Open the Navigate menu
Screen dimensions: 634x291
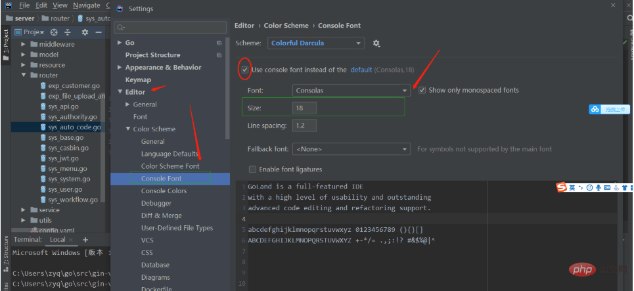pyautogui.click(x=87, y=5)
